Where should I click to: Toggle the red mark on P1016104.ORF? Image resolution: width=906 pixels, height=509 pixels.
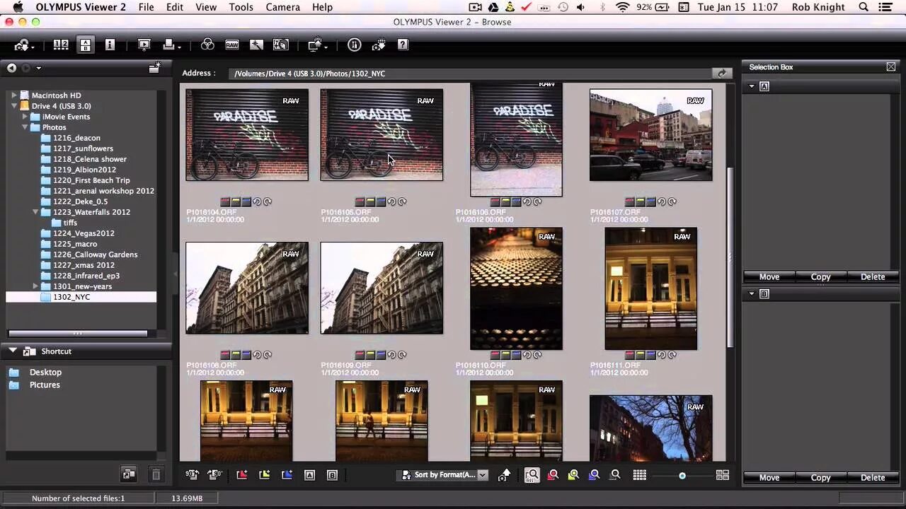click(225, 201)
